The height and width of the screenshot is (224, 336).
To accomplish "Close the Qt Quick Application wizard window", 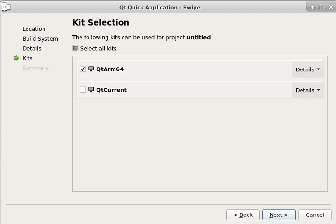I will tap(330, 7).
